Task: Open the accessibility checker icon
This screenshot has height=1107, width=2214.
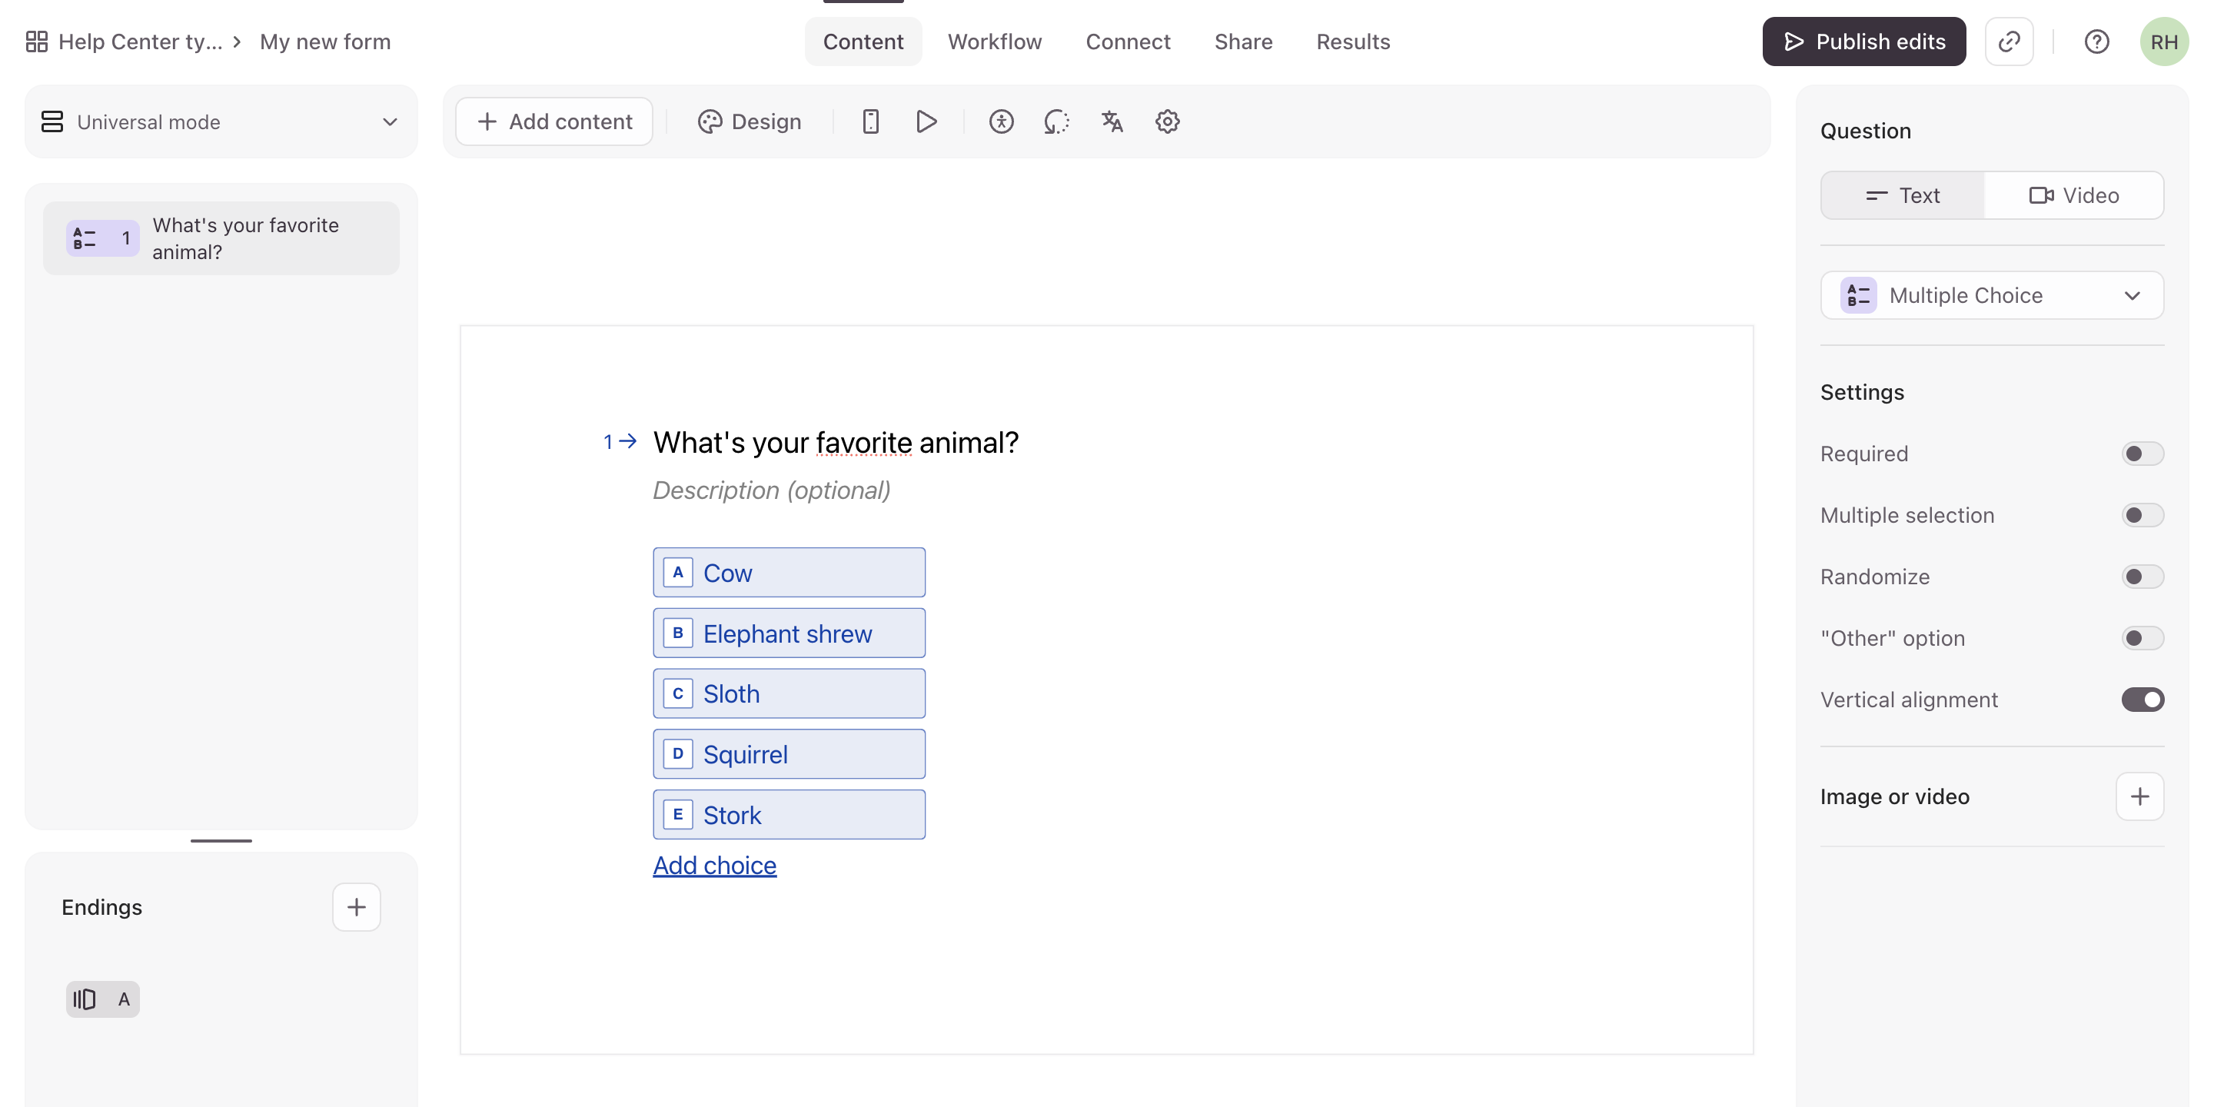Action: point(1000,121)
